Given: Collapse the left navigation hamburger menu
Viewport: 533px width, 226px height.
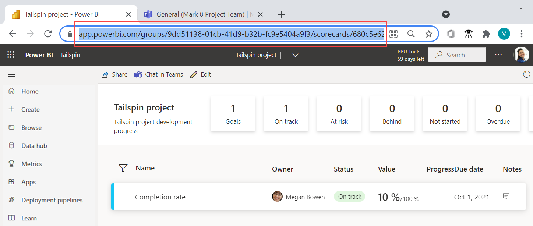Looking at the screenshot, I should (x=11, y=74).
